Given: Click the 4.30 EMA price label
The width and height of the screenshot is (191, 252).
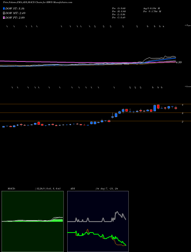Looking at the screenshot, I should coord(179,62).
